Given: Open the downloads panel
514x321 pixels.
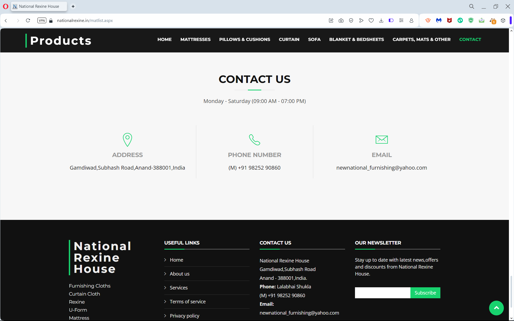Looking at the screenshot, I should (381, 21).
